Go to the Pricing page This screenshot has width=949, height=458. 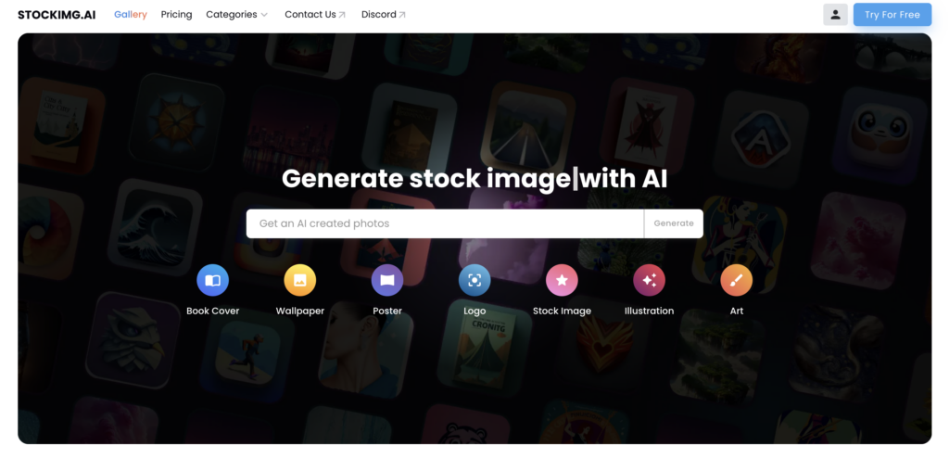click(x=176, y=15)
